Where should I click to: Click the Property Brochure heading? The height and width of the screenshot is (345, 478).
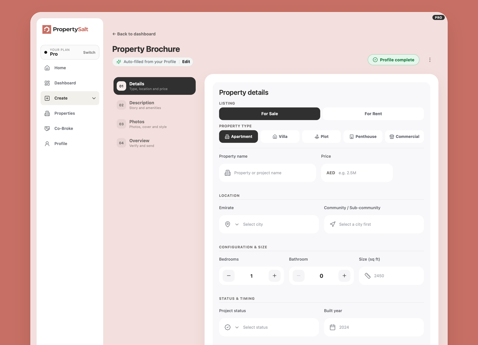pos(146,49)
